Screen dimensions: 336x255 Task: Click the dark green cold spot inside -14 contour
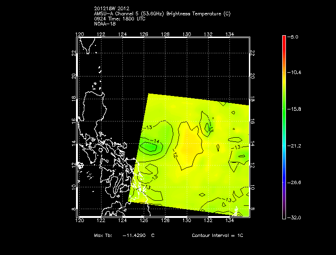[x=149, y=147]
